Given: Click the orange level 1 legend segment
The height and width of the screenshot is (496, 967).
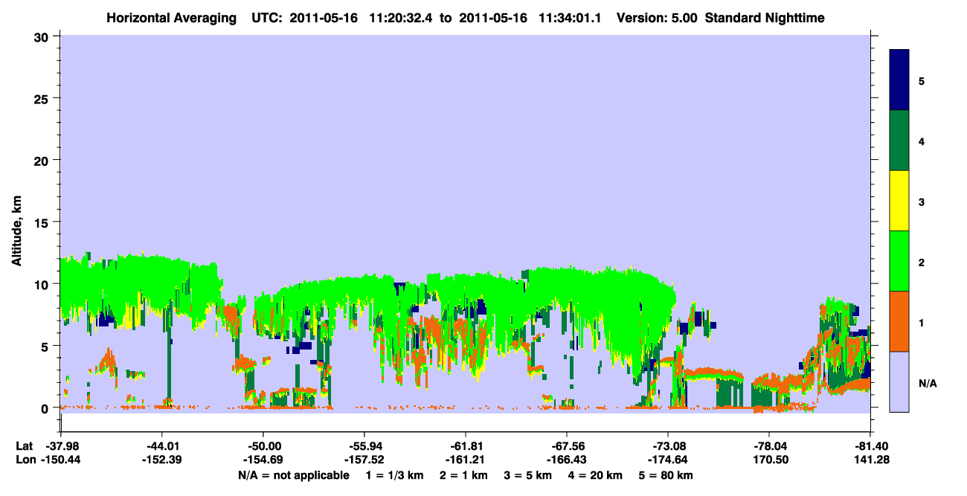Looking at the screenshot, I should (x=899, y=321).
